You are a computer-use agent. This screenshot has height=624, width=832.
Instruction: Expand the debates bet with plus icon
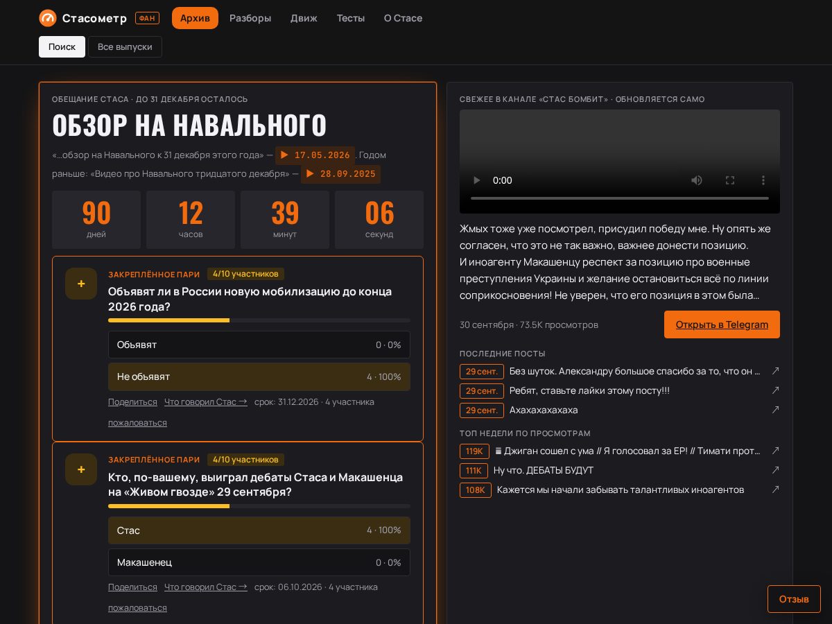pyautogui.click(x=81, y=469)
